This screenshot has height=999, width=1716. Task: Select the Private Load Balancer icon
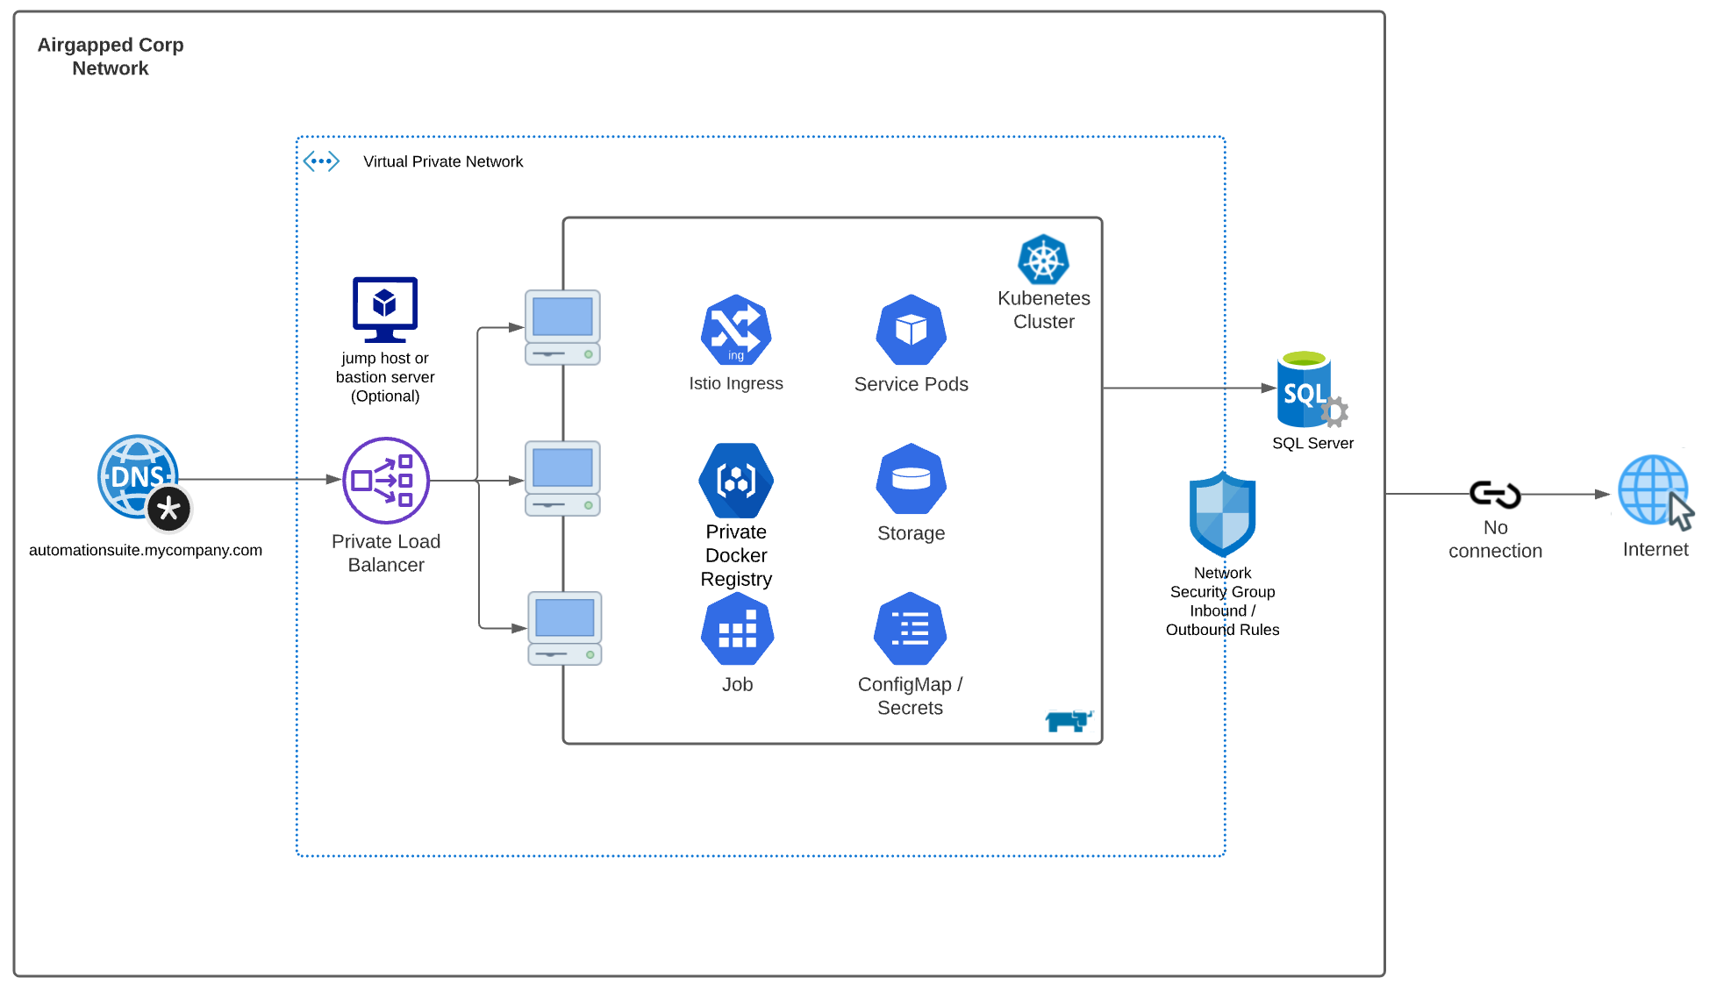point(386,481)
